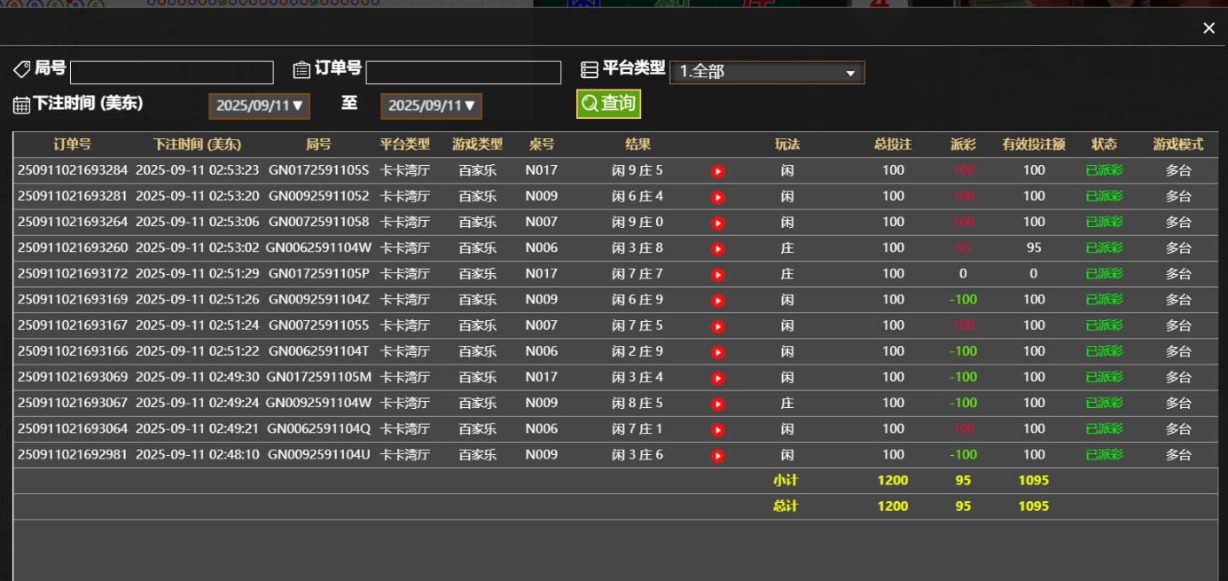Play replay of result 闲7庄7 on N017
The image size is (1228, 581).
[x=718, y=274]
